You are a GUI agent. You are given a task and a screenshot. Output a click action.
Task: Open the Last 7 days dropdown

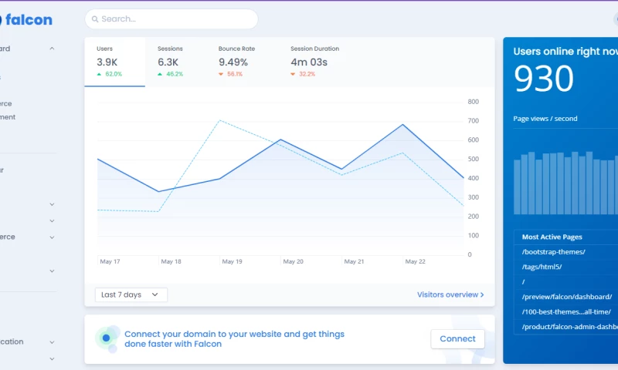[131, 294]
